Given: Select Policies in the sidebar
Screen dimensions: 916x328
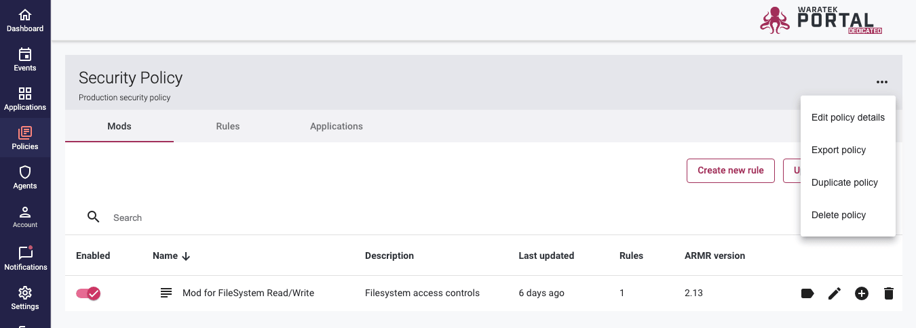Looking at the screenshot, I should [25, 138].
